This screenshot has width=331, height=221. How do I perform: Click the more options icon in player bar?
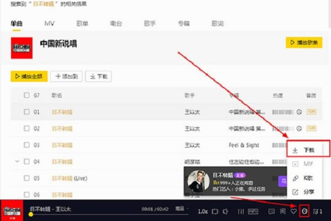click(x=304, y=212)
